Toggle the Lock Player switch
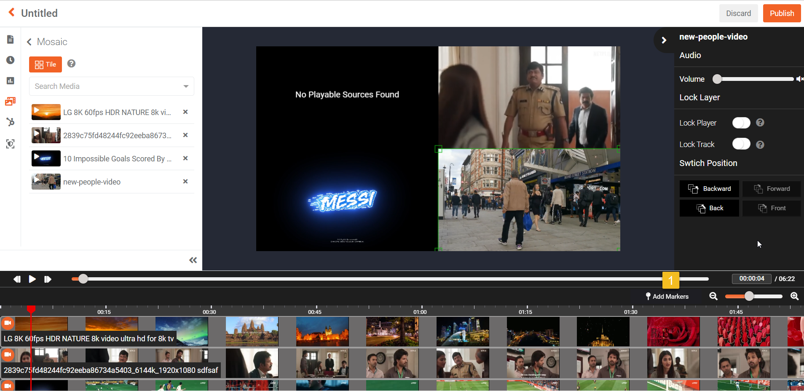 (x=741, y=123)
